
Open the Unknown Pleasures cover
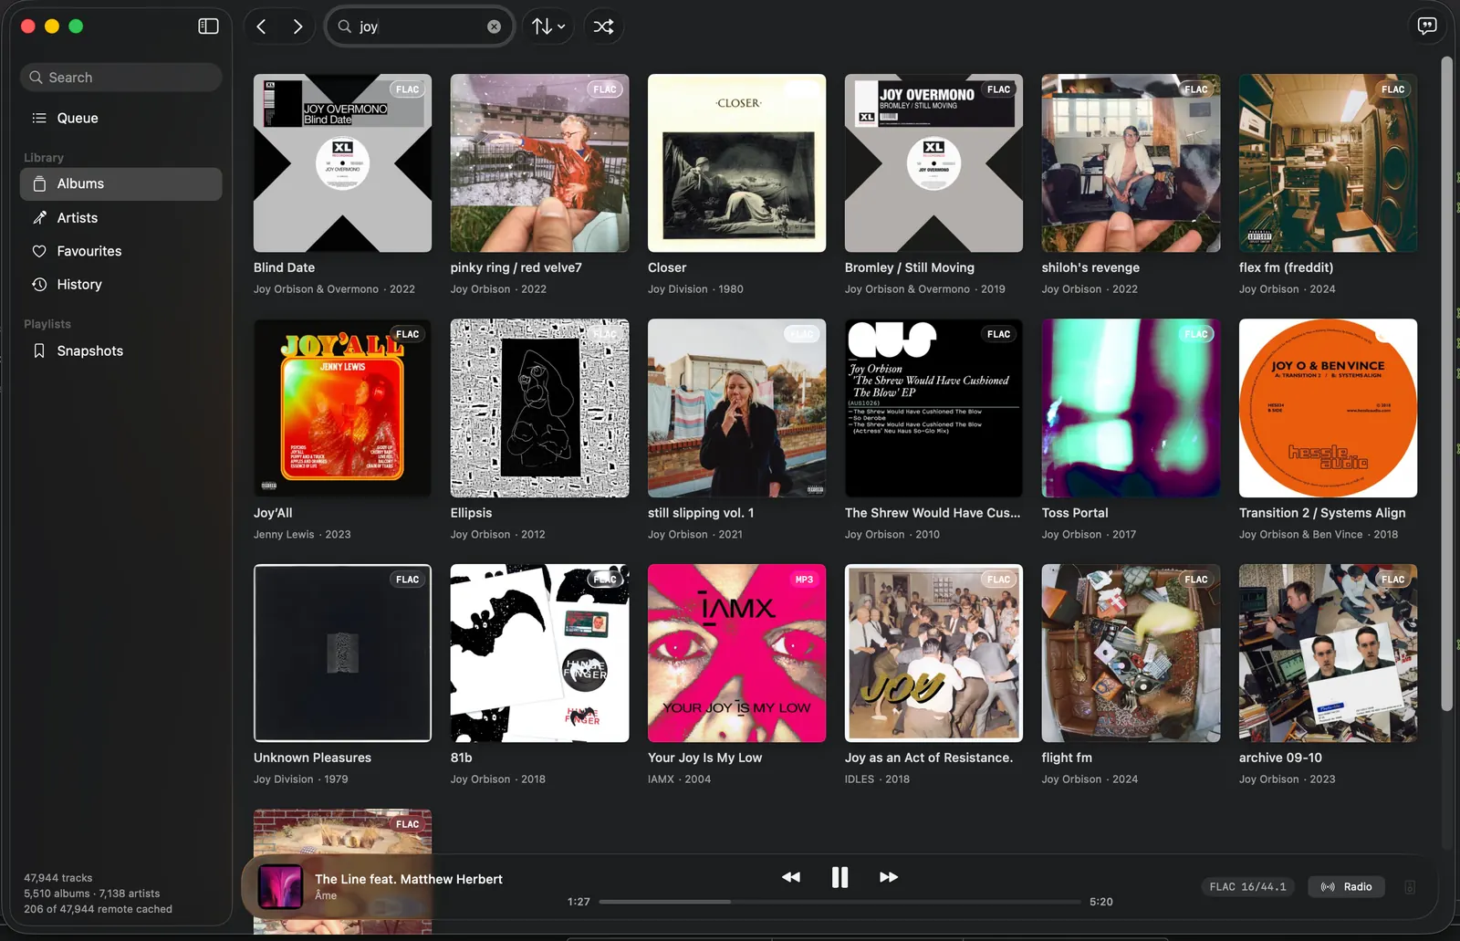click(x=342, y=653)
